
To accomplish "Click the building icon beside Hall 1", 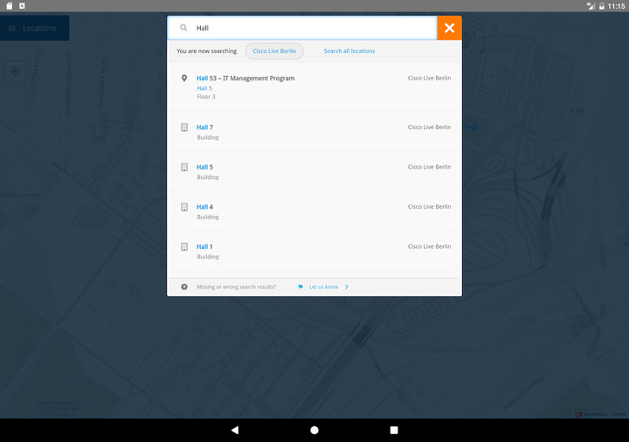I will coord(184,247).
